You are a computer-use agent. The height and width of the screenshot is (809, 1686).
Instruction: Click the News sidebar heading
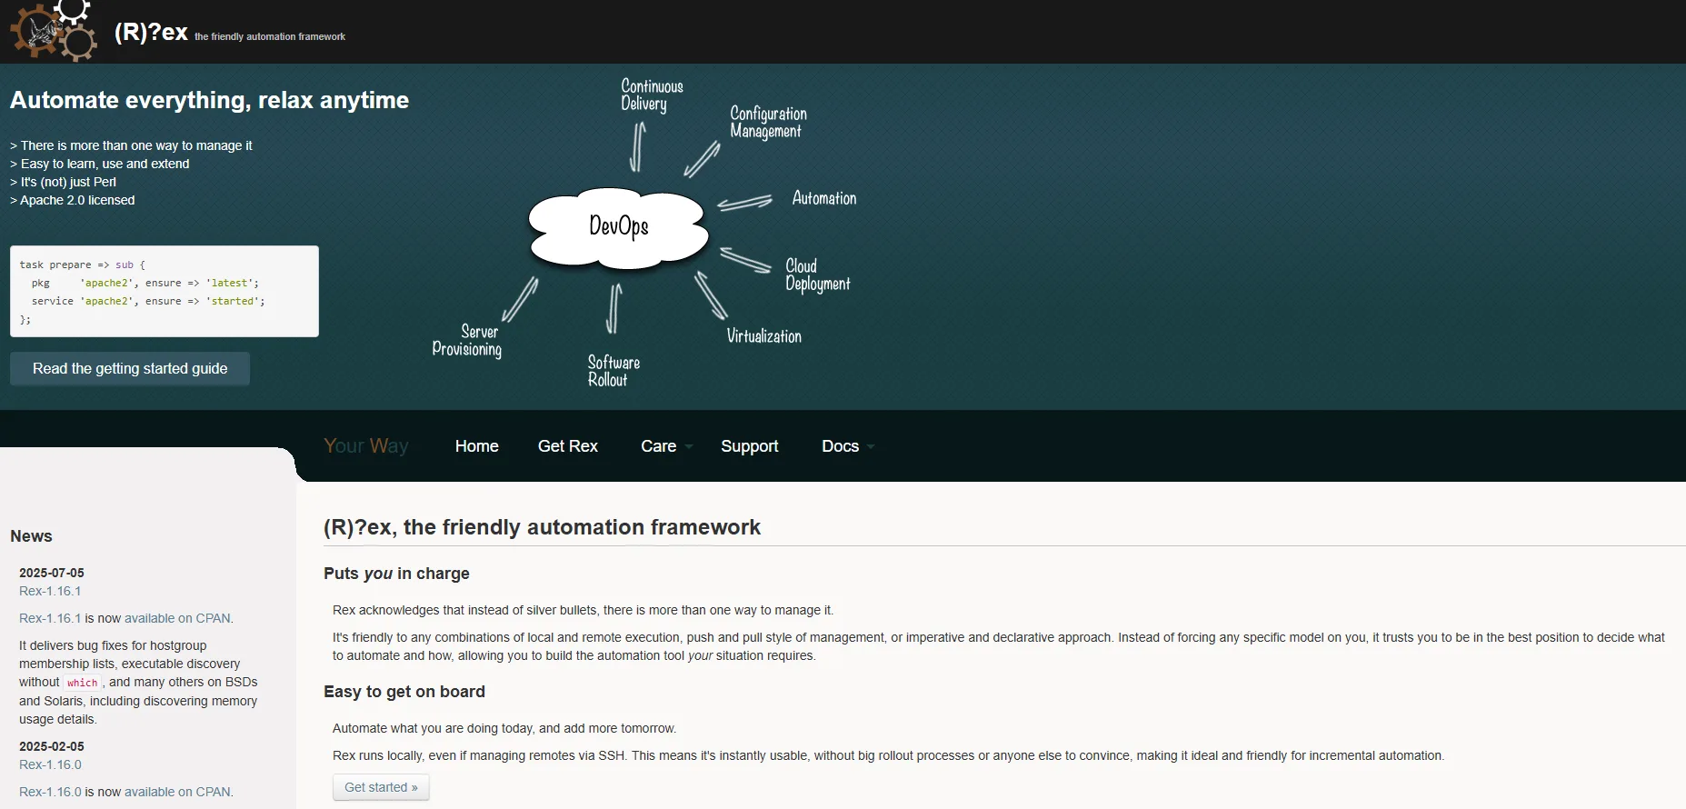(31, 536)
